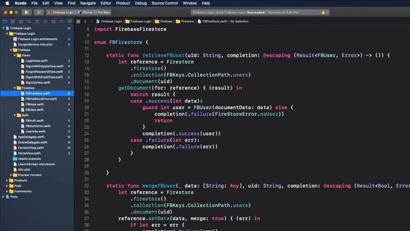410x231 pixels.
Task: Open the Debug navigator tab
Action: (x=53, y=21)
